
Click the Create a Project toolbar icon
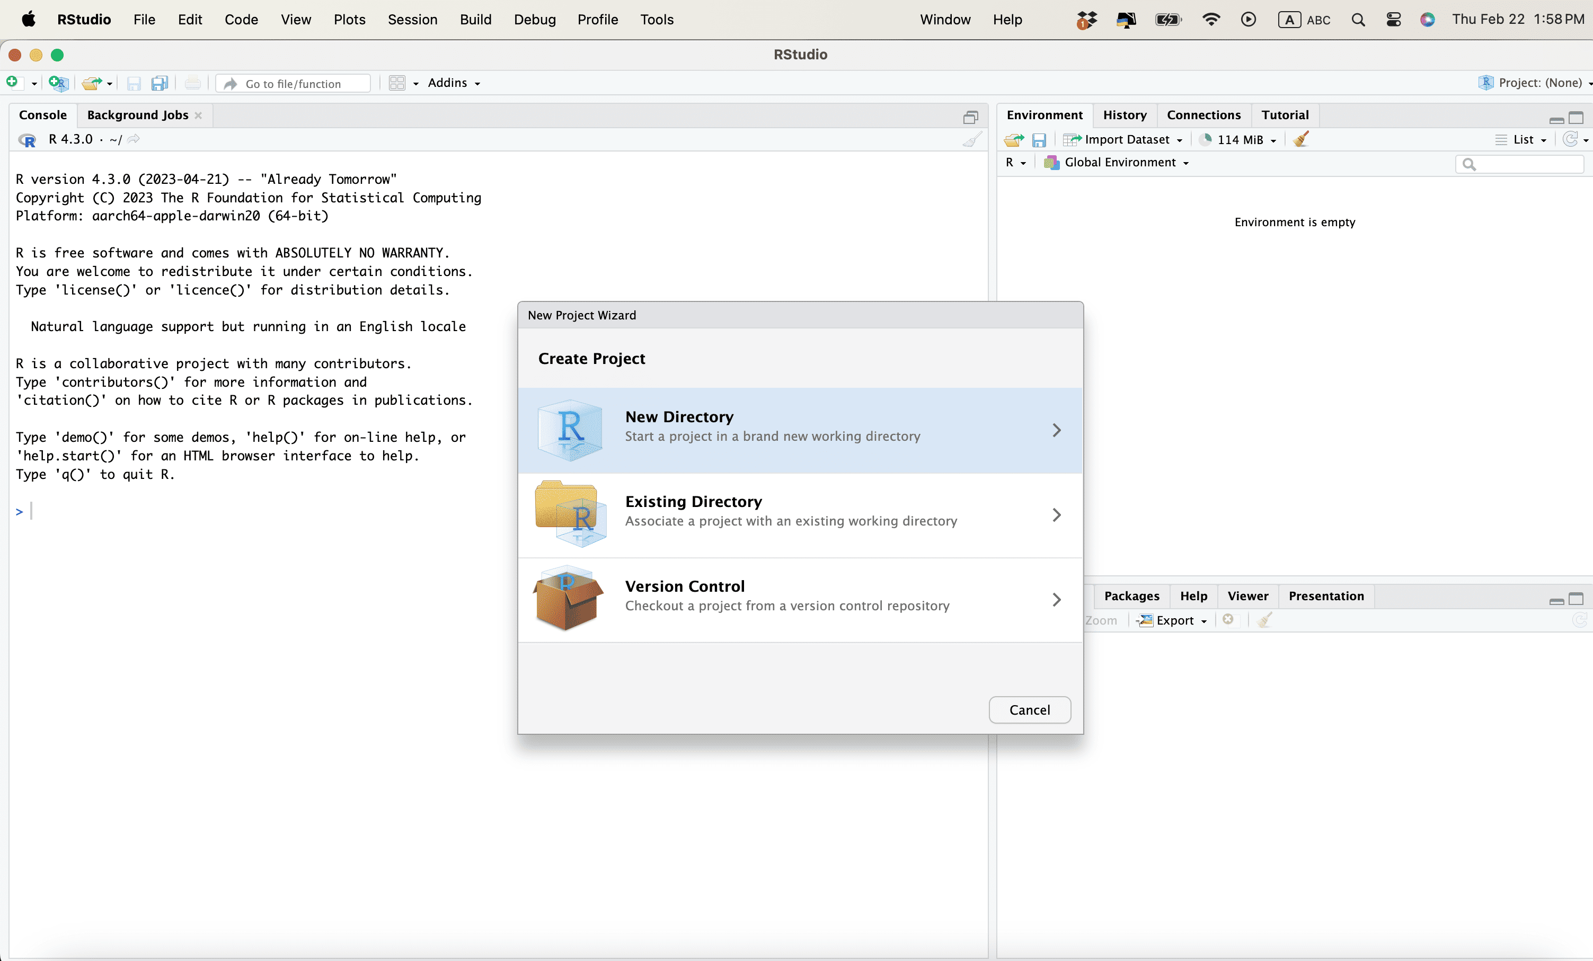click(x=58, y=83)
